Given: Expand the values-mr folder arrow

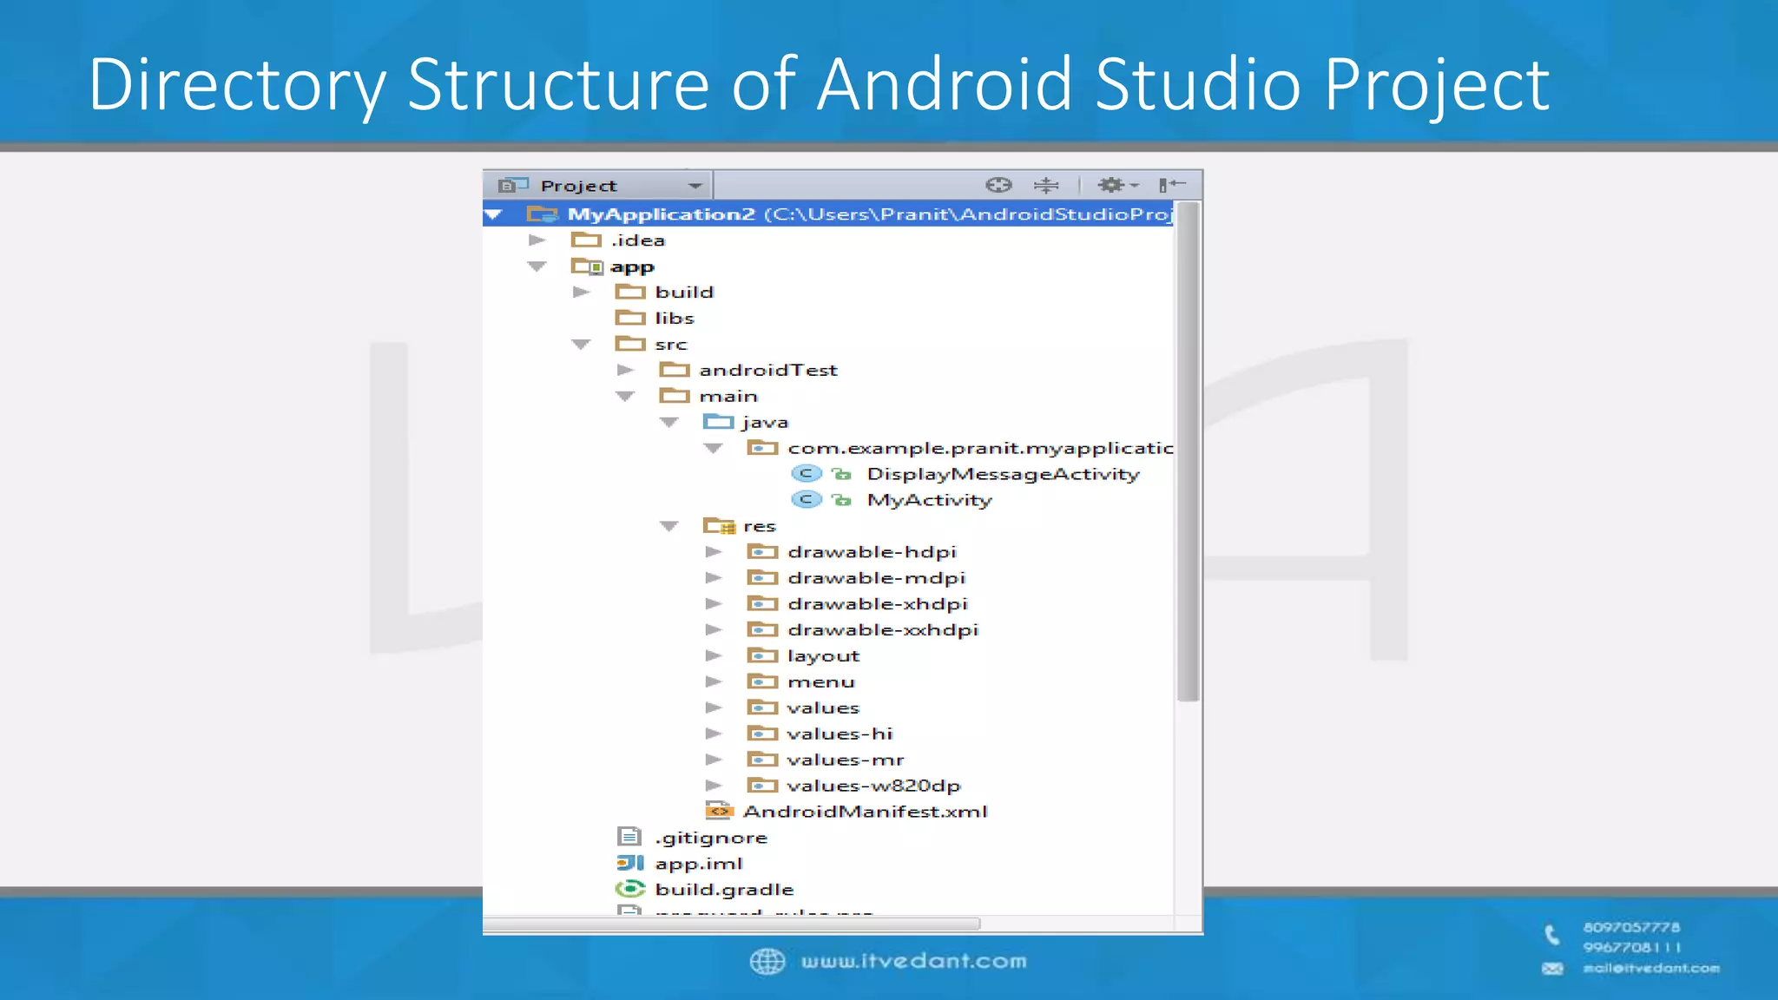Looking at the screenshot, I should tap(714, 760).
